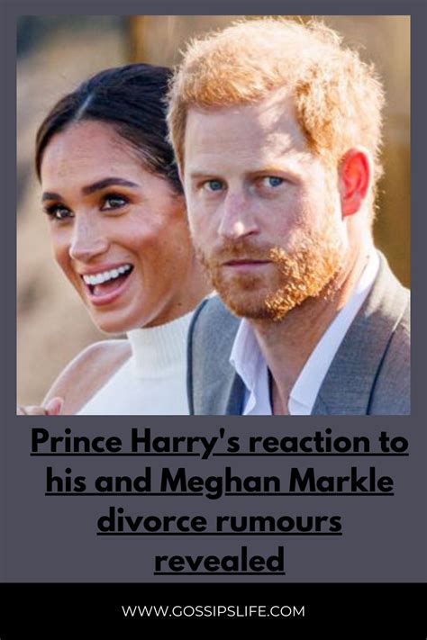427x640 pixels.
Task: Click the grey border below the headline
Action: 213,579
